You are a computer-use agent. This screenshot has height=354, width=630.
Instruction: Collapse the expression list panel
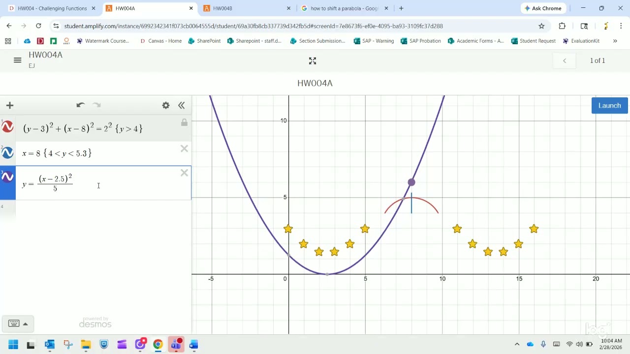[x=182, y=105]
